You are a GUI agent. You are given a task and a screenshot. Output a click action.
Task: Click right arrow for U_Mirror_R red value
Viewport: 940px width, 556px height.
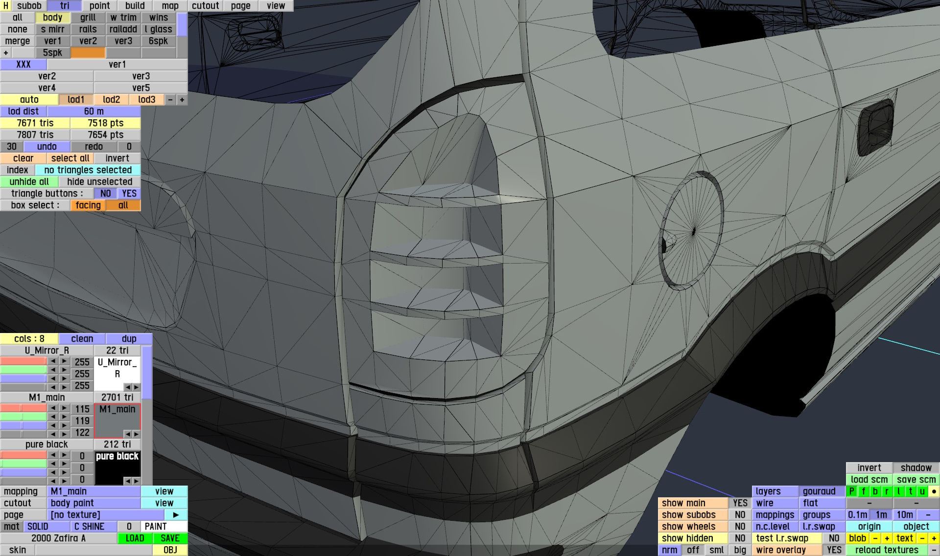pyautogui.click(x=65, y=361)
